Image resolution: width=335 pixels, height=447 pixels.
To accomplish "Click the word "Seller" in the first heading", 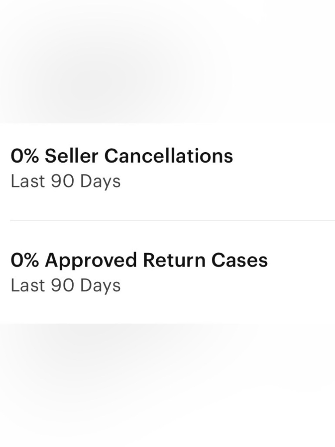I will point(71,156).
